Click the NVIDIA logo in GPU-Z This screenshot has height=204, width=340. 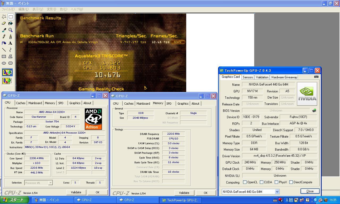tap(307, 94)
